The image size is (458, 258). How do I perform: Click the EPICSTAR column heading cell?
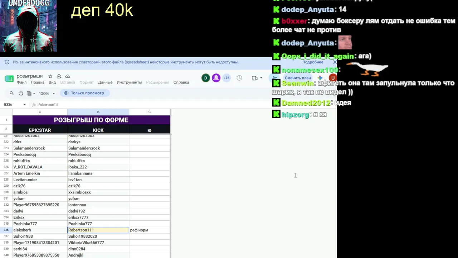(x=40, y=130)
